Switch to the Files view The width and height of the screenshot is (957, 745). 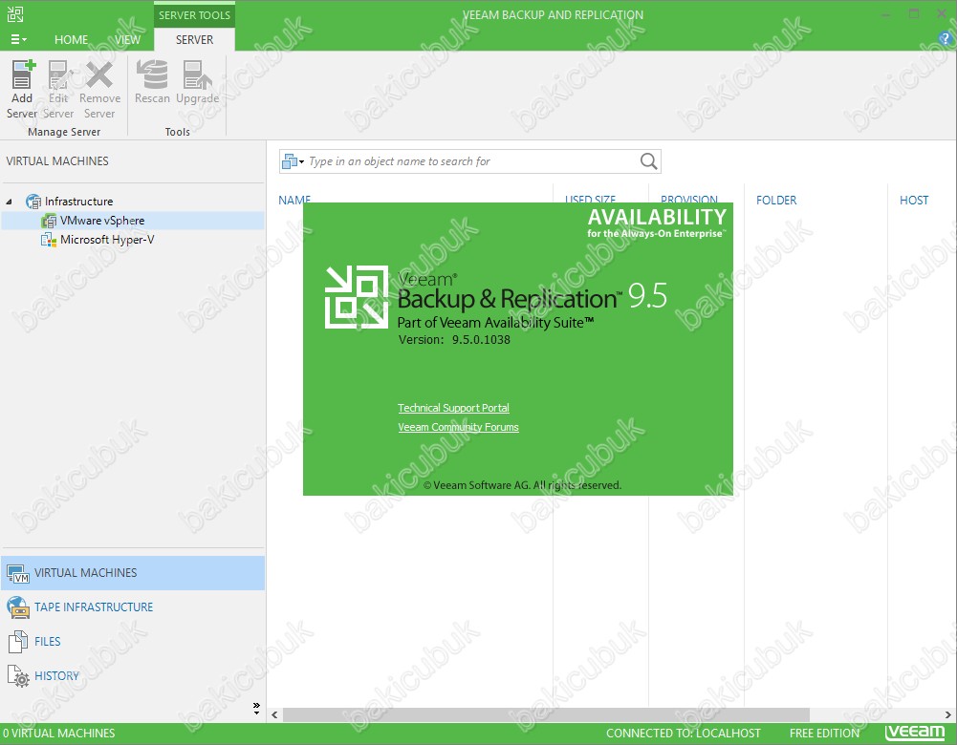tap(47, 642)
